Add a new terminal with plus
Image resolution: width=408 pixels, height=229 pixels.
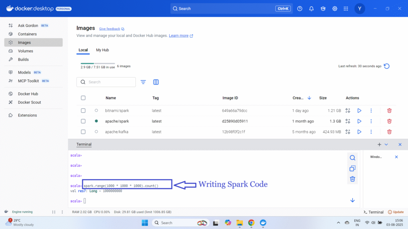coord(379,145)
